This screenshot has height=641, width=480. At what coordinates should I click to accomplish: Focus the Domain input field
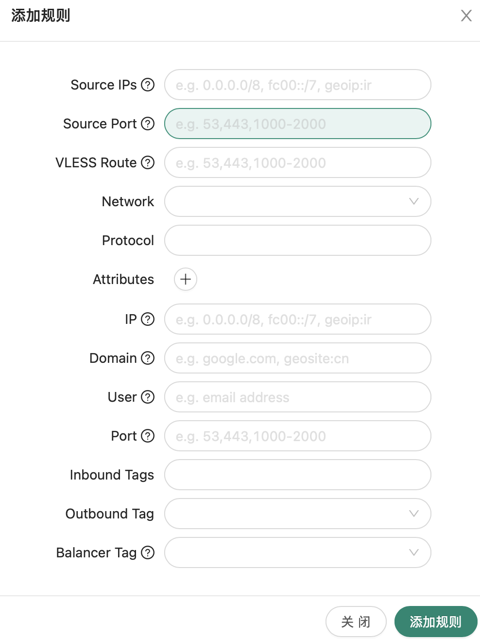[297, 358]
